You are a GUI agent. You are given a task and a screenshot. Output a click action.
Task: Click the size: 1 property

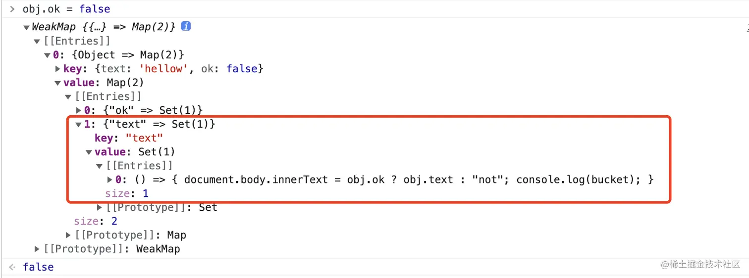coord(126,193)
